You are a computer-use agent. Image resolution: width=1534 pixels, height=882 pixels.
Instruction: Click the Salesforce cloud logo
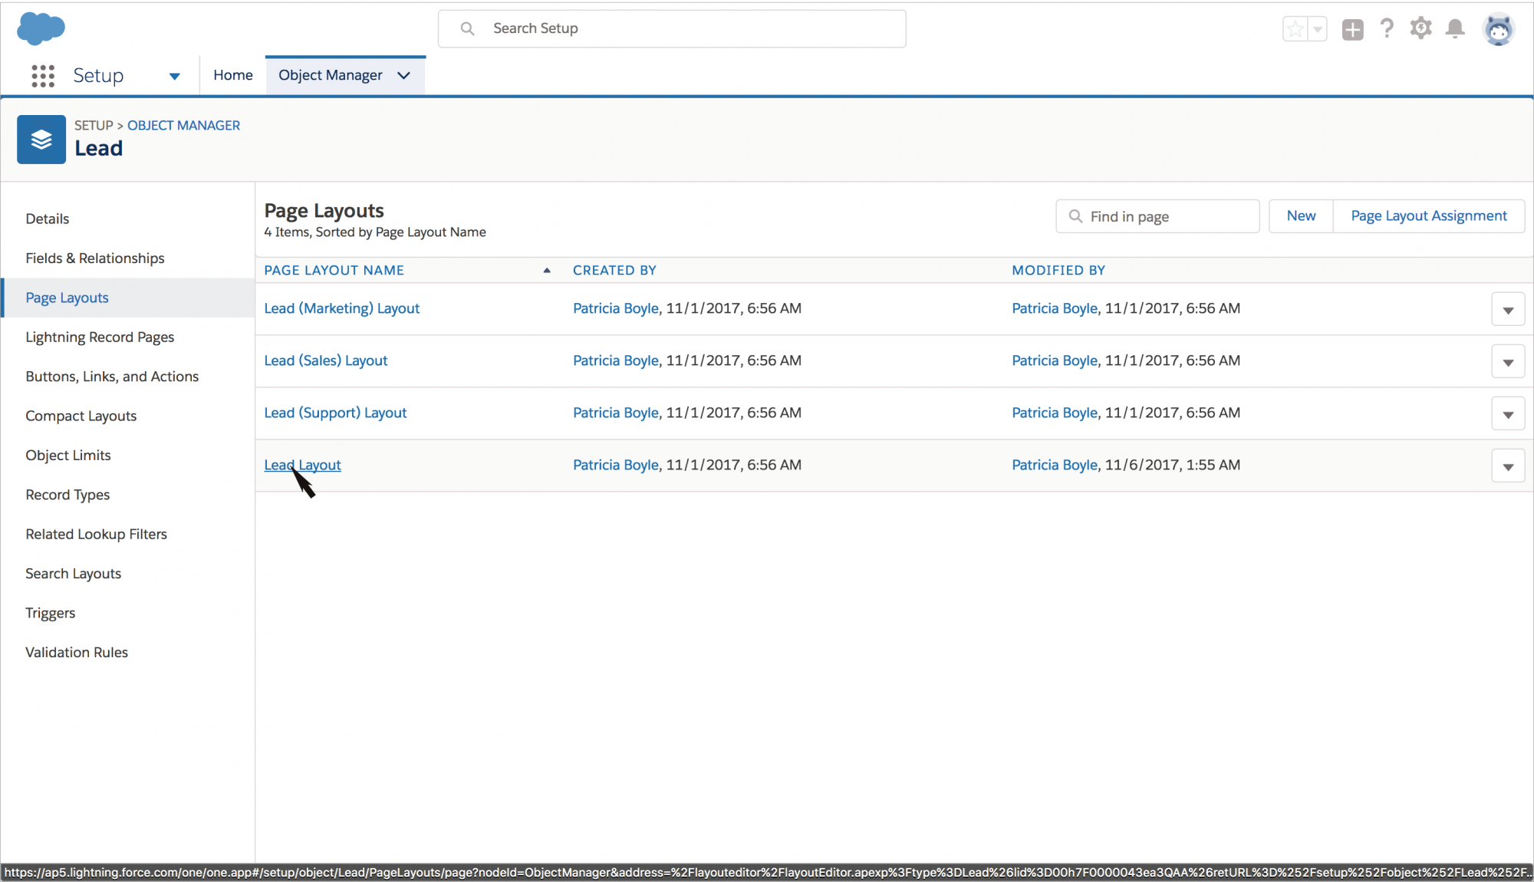point(41,28)
